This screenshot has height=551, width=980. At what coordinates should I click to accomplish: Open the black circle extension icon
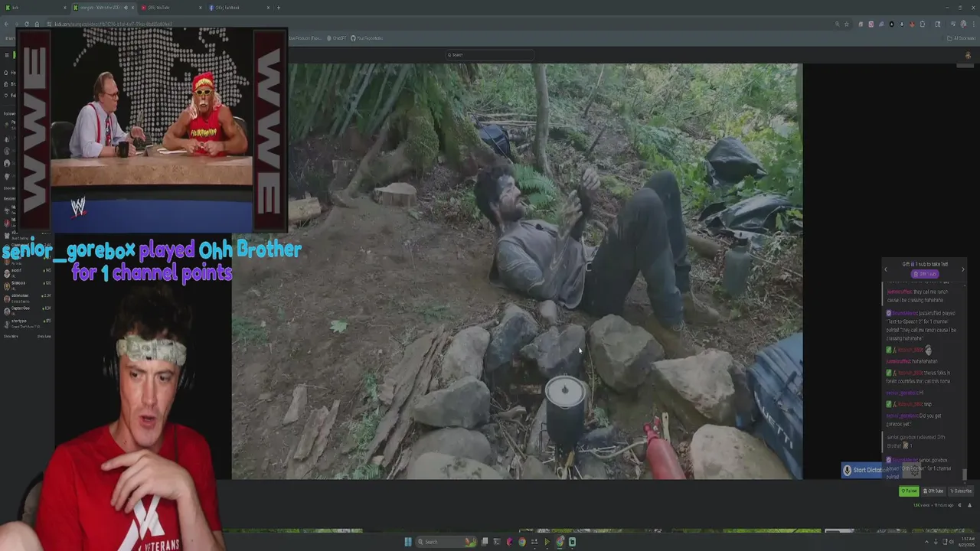point(892,24)
